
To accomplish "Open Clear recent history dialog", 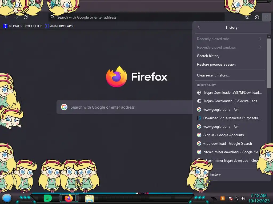I will click(230, 75).
